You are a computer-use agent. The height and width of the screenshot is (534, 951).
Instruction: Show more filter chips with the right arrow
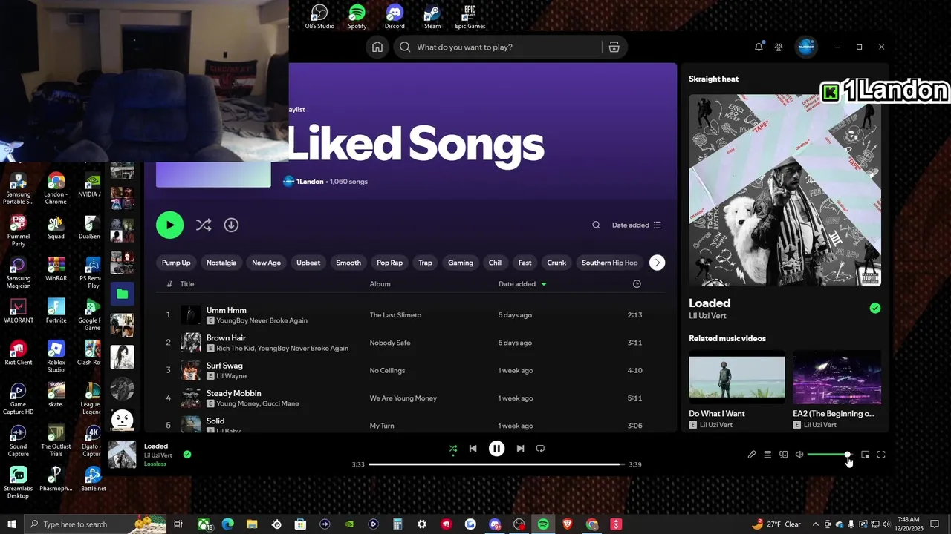657,263
